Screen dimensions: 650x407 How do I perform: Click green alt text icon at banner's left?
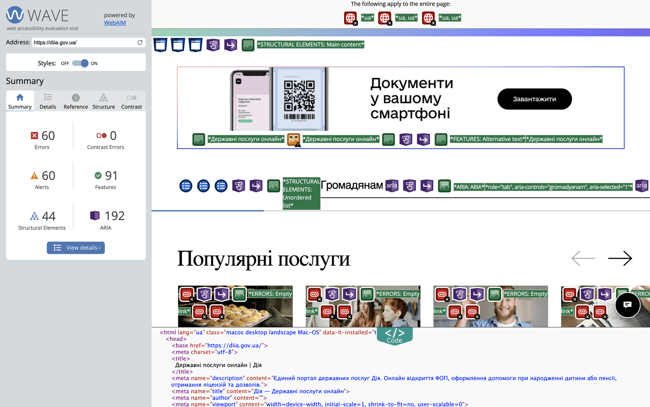click(x=198, y=139)
